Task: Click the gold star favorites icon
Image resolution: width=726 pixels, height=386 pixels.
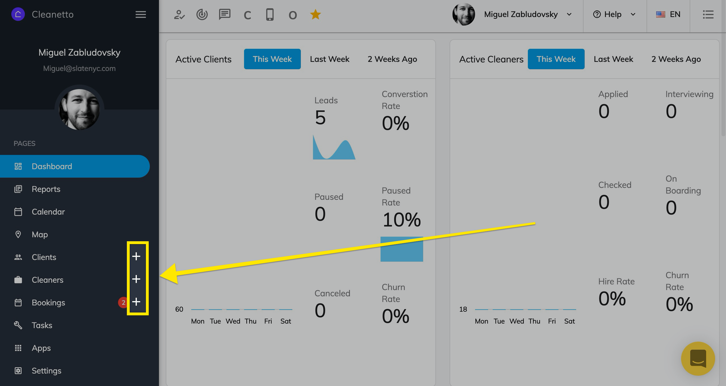Action: 315,14
